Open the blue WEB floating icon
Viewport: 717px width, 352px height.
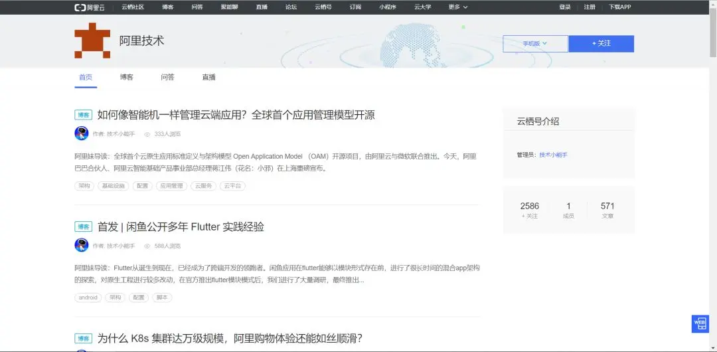(700, 323)
